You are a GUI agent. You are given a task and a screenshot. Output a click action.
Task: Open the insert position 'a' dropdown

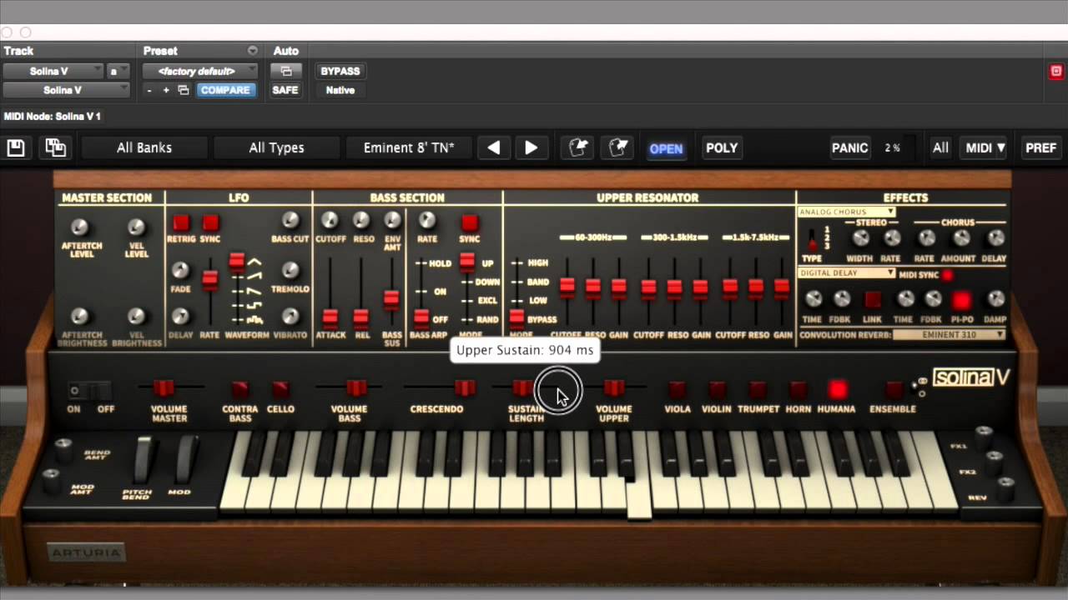click(x=118, y=72)
